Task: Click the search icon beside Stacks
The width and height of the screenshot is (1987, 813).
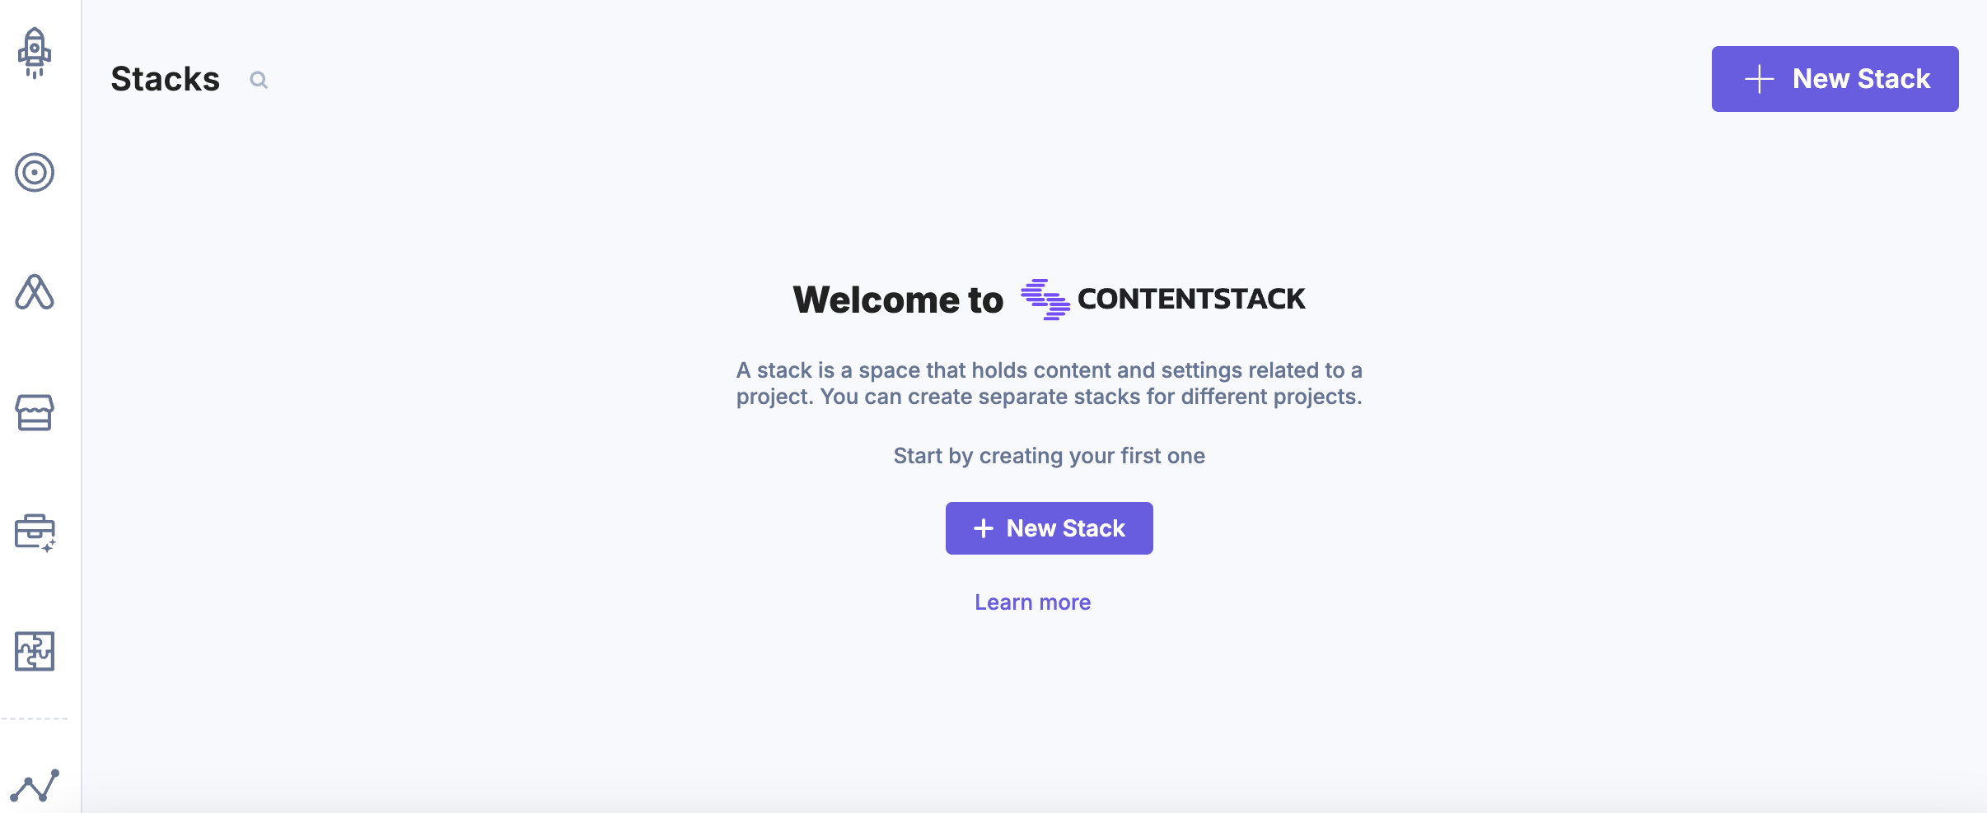Action: [259, 80]
